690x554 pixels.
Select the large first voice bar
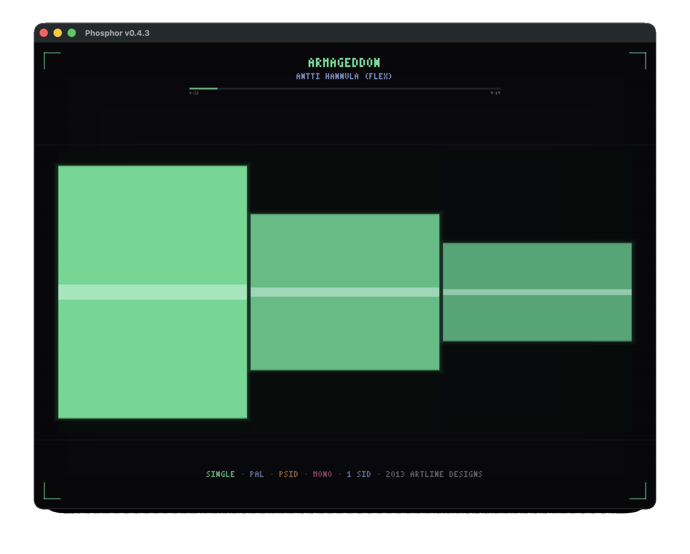pyautogui.click(x=152, y=292)
